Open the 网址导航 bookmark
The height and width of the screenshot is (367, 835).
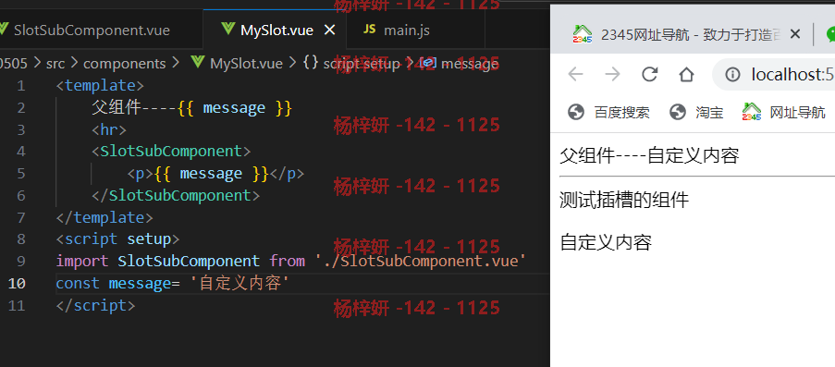point(784,113)
